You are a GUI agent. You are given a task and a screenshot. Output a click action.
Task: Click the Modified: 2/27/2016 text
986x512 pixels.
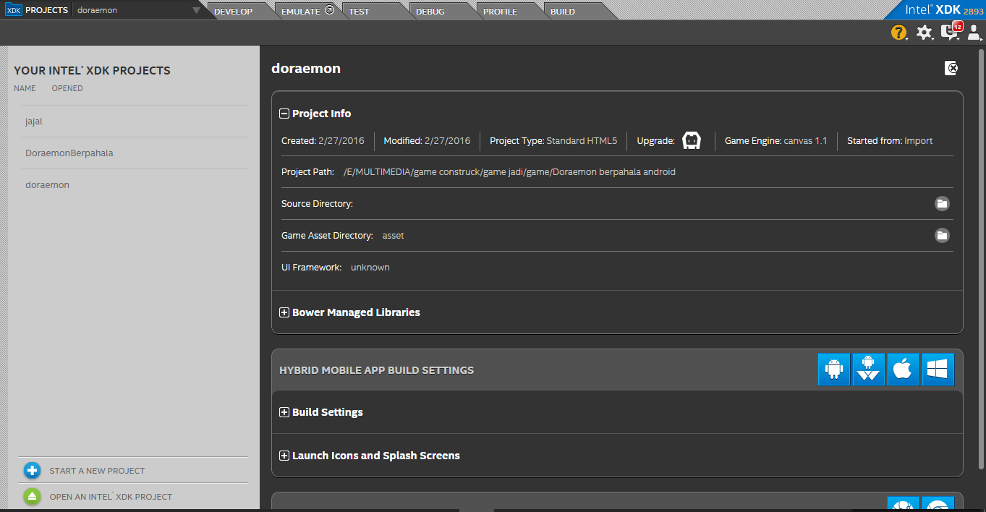tap(427, 141)
